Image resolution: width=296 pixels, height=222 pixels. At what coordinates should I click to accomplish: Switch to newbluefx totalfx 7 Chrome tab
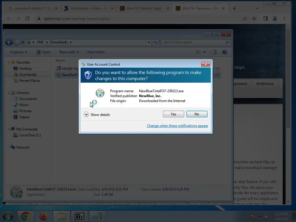33,8
